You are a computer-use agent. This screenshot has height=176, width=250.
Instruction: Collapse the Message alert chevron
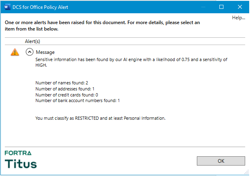point(29,52)
